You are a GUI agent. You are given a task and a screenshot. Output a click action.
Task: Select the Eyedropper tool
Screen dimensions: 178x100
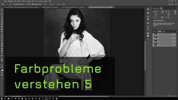tap(2, 22)
